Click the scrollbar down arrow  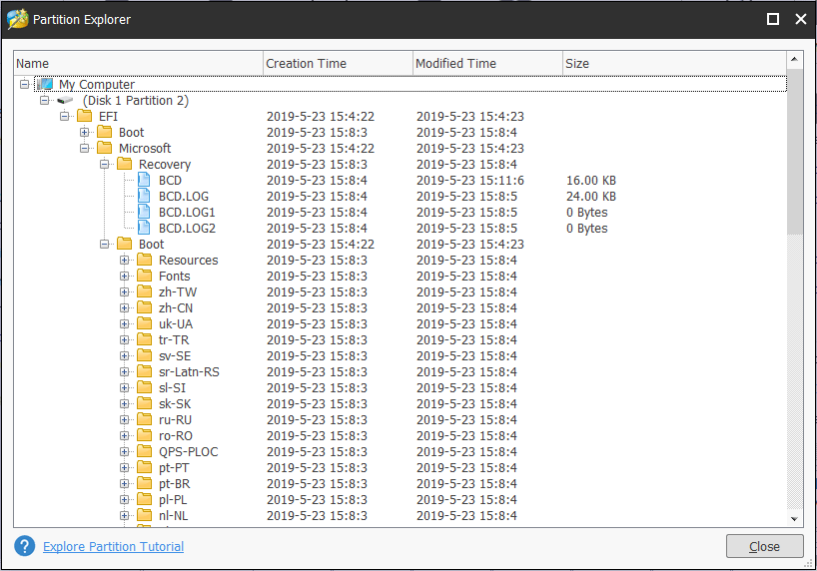[x=794, y=518]
